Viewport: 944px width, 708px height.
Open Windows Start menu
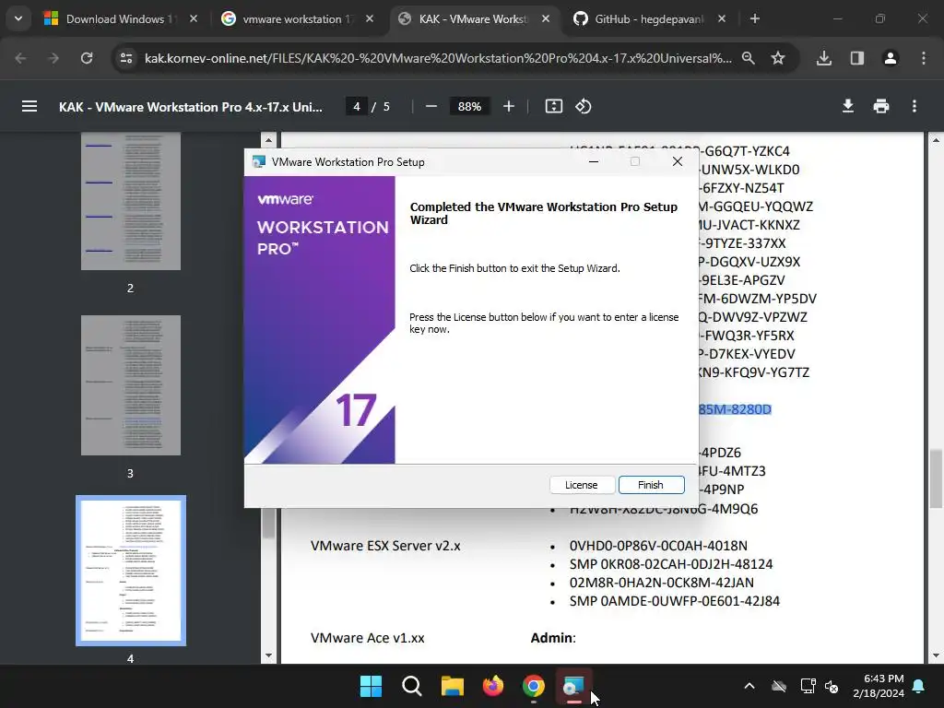click(x=371, y=686)
